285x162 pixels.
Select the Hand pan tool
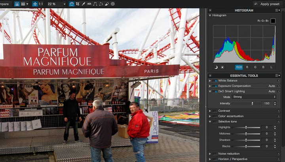72,4
